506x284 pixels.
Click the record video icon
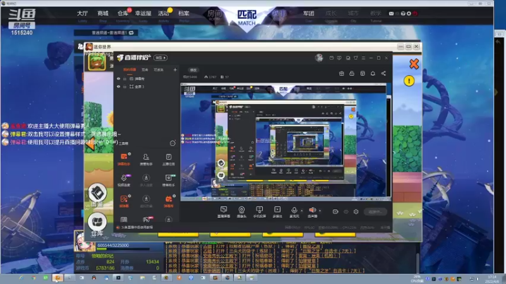point(335,211)
